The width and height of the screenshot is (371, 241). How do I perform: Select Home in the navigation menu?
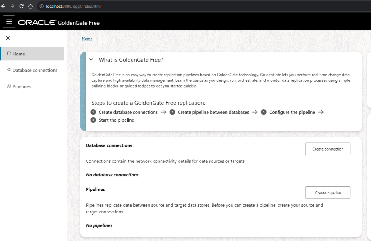[19, 54]
